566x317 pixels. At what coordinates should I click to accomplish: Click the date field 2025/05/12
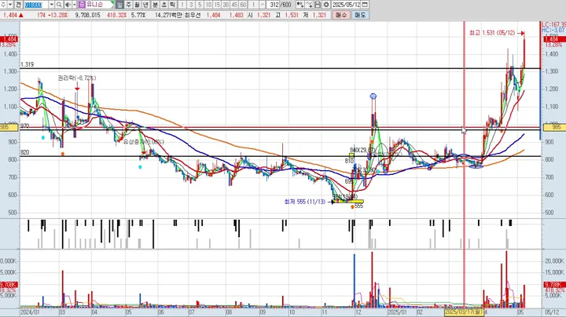[346, 5]
